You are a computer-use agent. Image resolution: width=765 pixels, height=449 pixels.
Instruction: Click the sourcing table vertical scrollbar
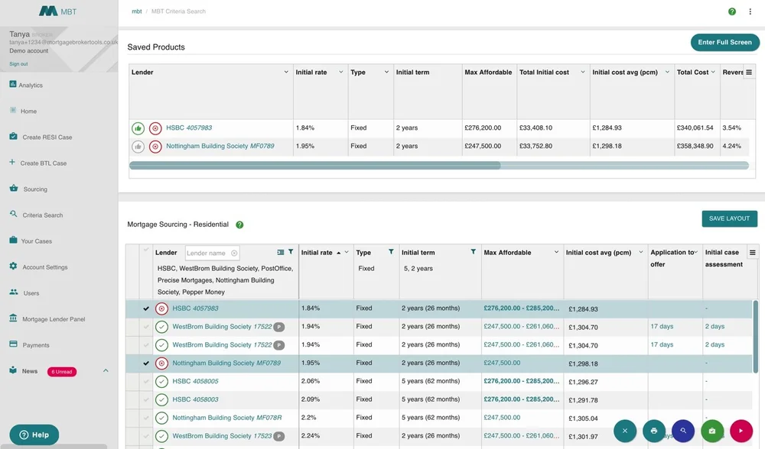[756, 337]
